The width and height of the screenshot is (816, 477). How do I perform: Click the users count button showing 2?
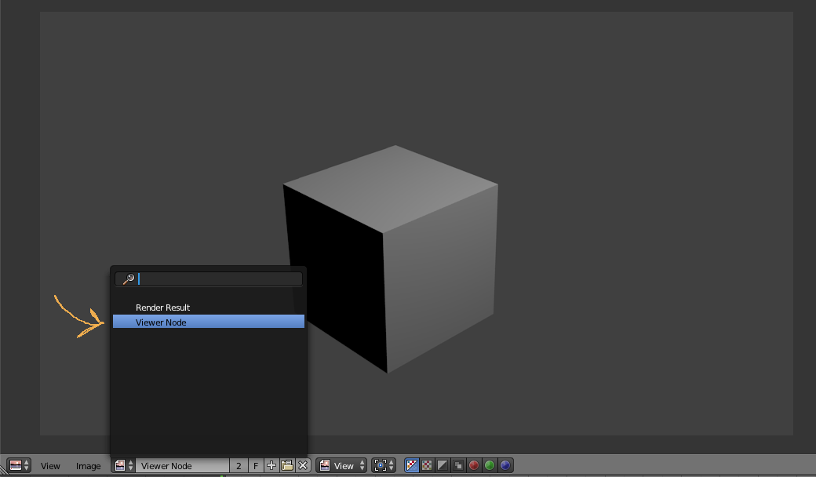(x=239, y=465)
